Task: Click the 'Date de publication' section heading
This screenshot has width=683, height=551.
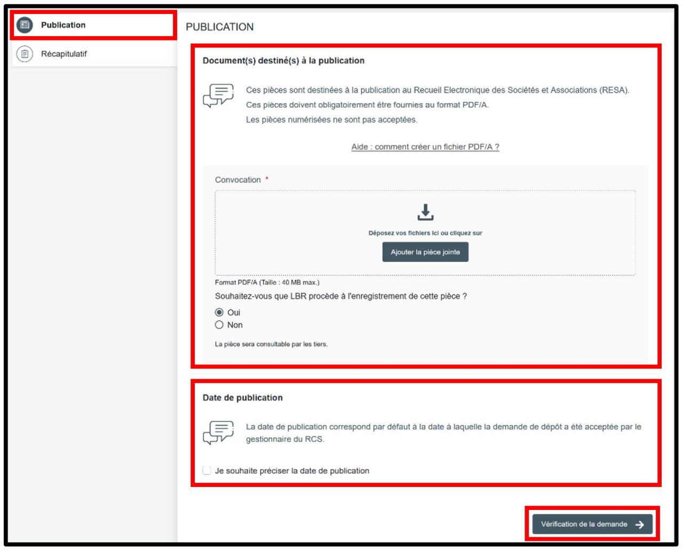Action: click(x=243, y=397)
